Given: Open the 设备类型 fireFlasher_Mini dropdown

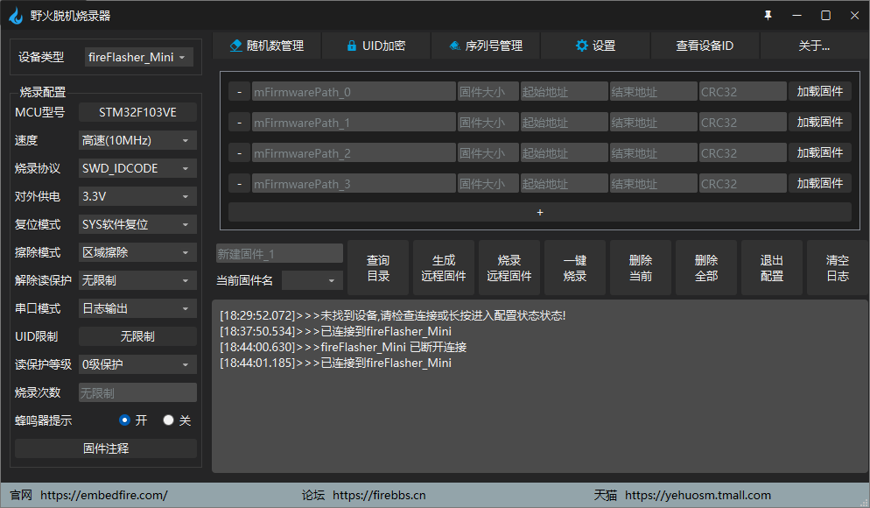Looking at the screenshot, I should click(x=138, y=57).
